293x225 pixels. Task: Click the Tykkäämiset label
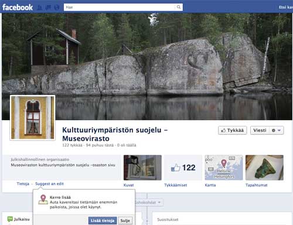point(176,185)
